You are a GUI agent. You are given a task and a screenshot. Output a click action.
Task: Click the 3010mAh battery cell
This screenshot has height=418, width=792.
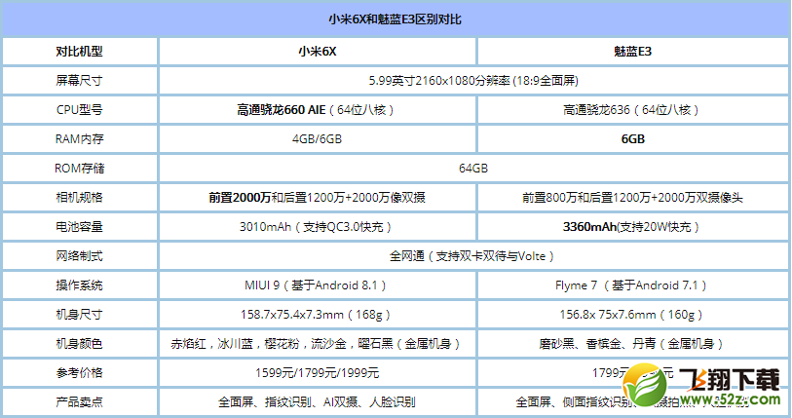click(x=318, y=226)
